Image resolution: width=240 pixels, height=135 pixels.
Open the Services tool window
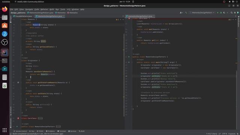(72, 131)
